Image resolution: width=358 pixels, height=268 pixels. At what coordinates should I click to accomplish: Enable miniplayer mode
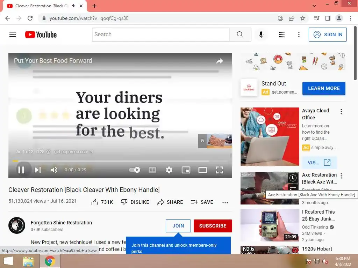tap(186, 170)
